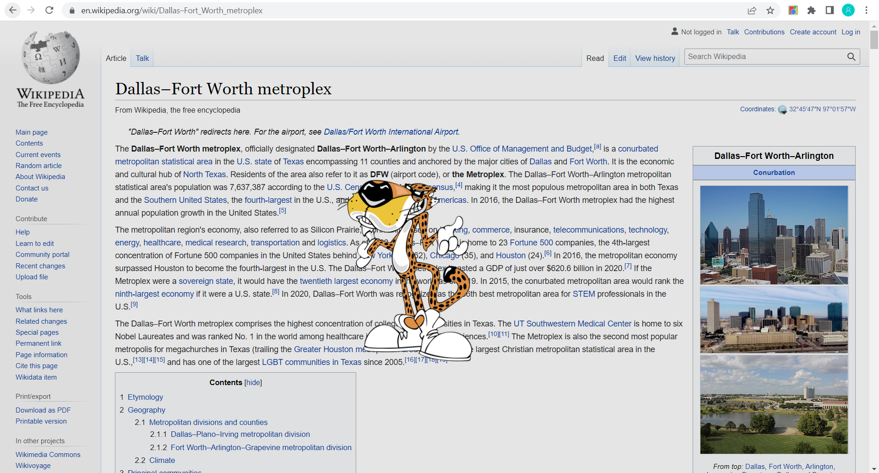
Task: Click the Current events sidebar link
Action: pos(38,155)
